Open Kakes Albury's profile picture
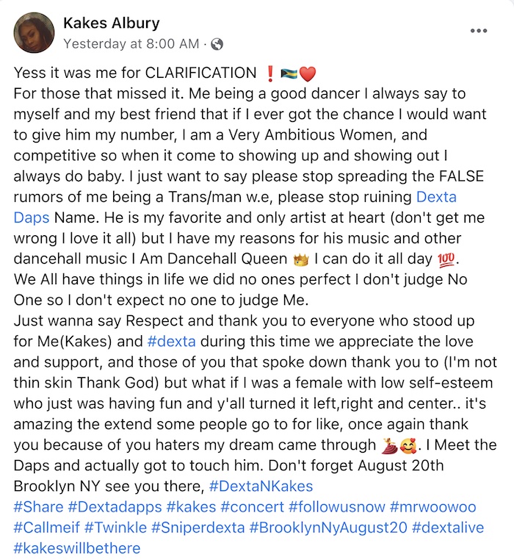 point(34,32)
